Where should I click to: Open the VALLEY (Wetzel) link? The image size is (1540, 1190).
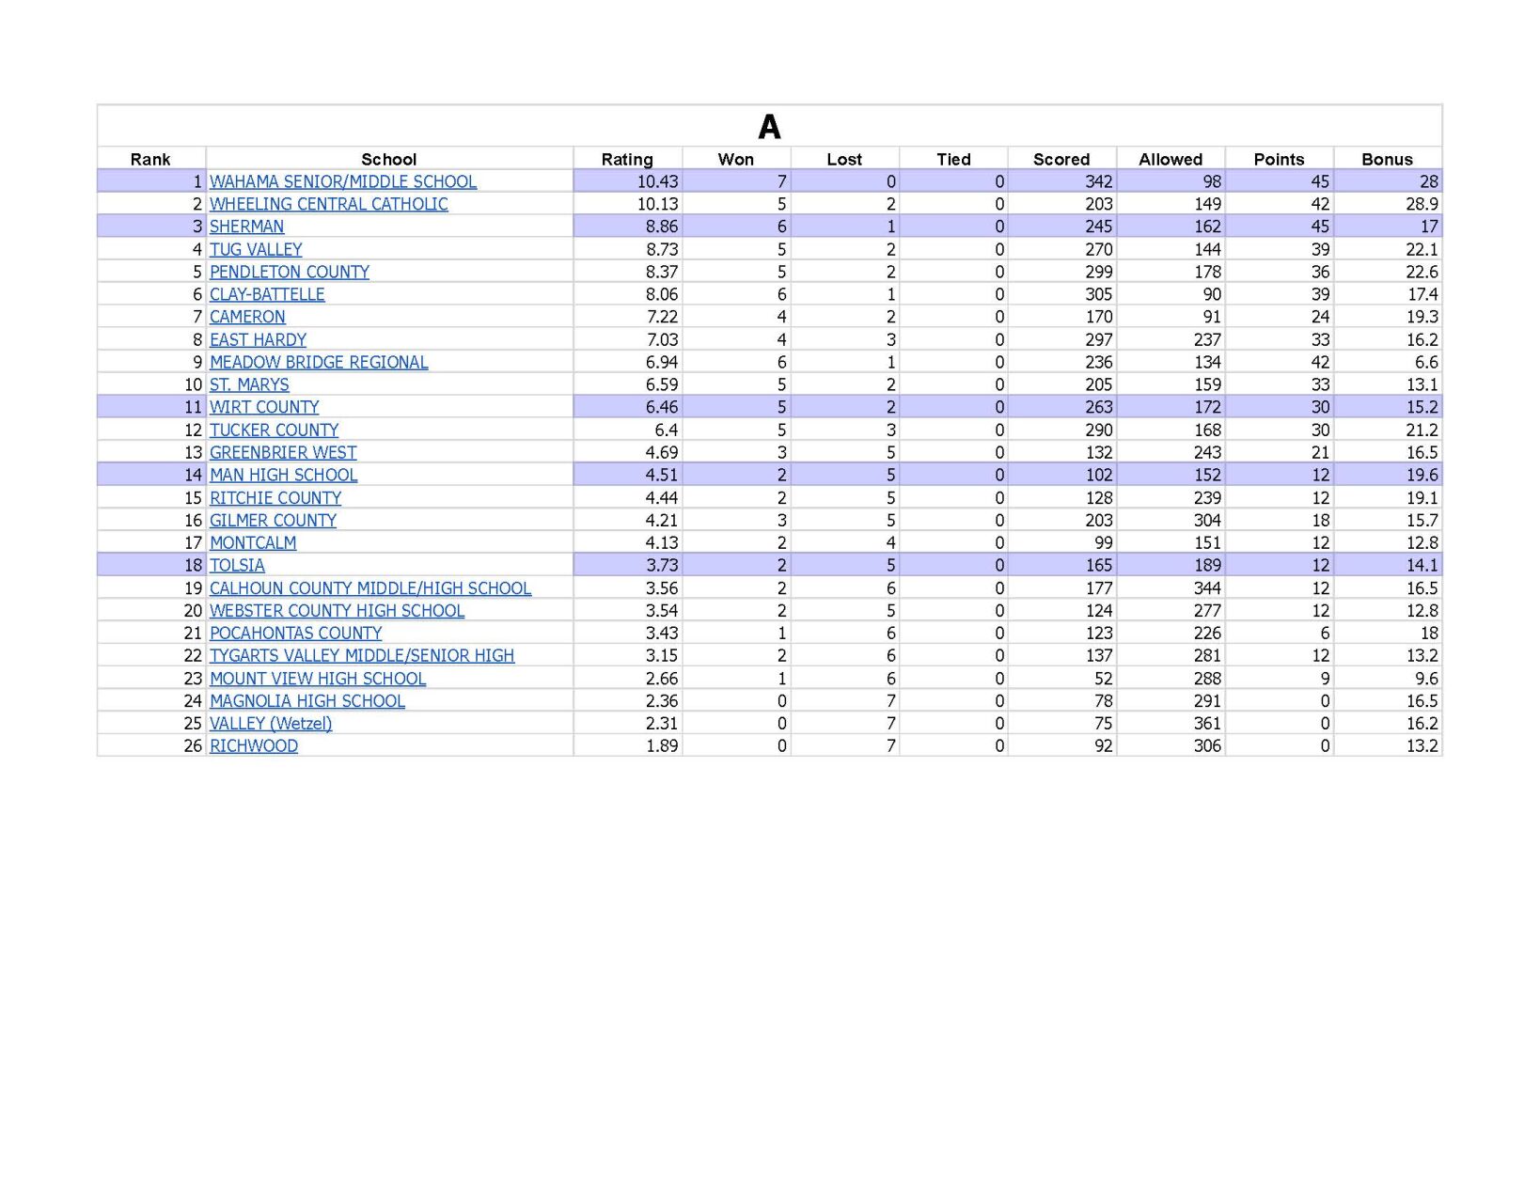[270, 723]
